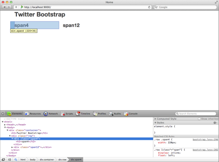
Task: Expand the div span12 node
Action: click(x=12, y=147)
